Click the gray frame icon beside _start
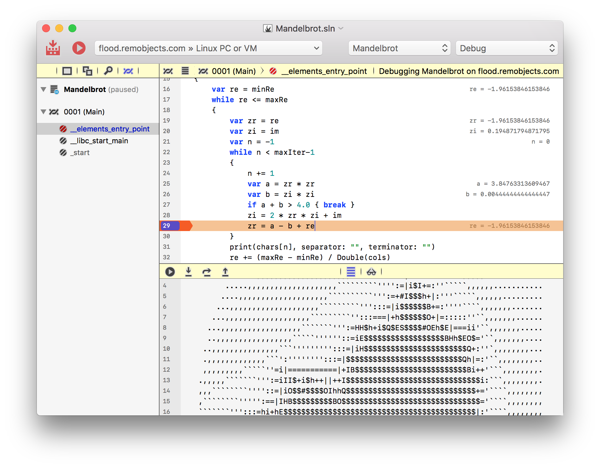 tap(63, 152)
